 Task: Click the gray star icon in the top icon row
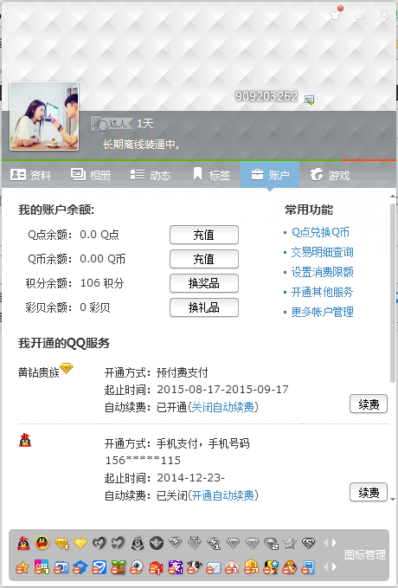(290, 543)
